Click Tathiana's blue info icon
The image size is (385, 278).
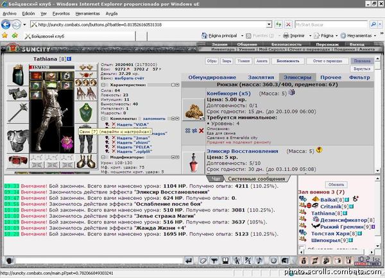[x=69, y=59]
